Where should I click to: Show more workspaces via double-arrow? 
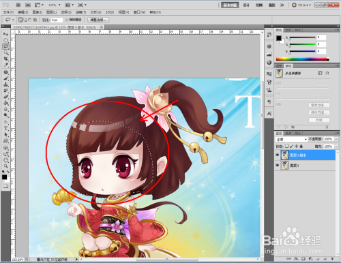point(282,5)
